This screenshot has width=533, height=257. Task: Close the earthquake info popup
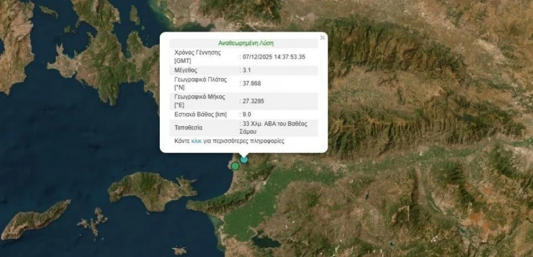pos(322,38)
